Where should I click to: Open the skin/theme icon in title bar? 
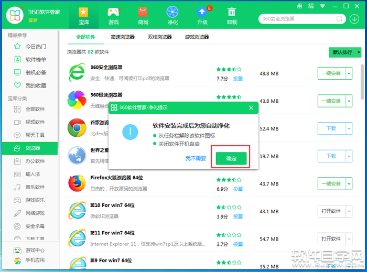pyautogui.click(x=311, y=6)
